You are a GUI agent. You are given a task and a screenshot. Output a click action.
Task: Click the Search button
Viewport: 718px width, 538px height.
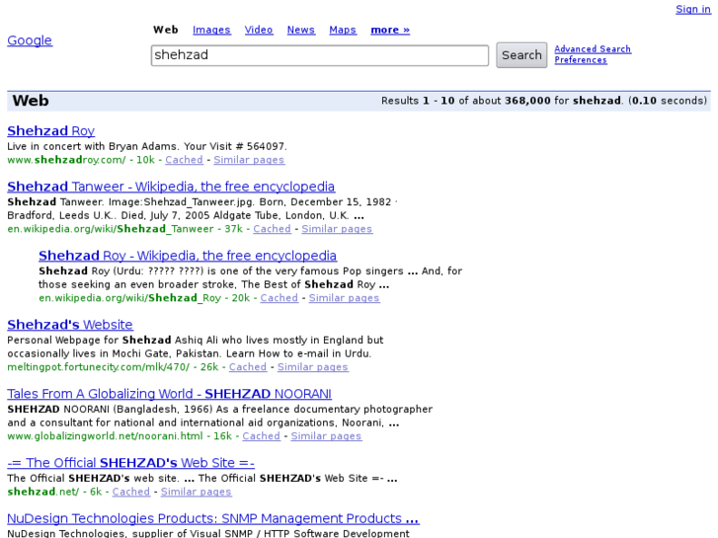521,55
